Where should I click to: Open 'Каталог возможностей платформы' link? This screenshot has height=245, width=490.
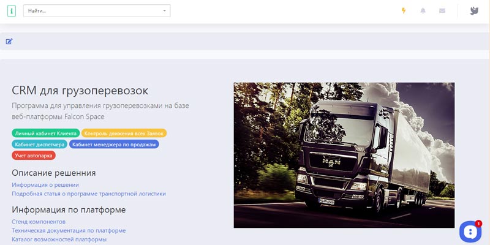pyautogui.click(x=59, y=239)
